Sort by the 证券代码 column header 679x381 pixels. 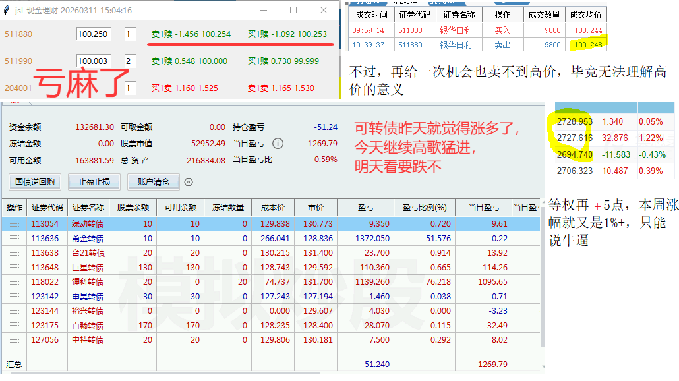click(47, 208)
